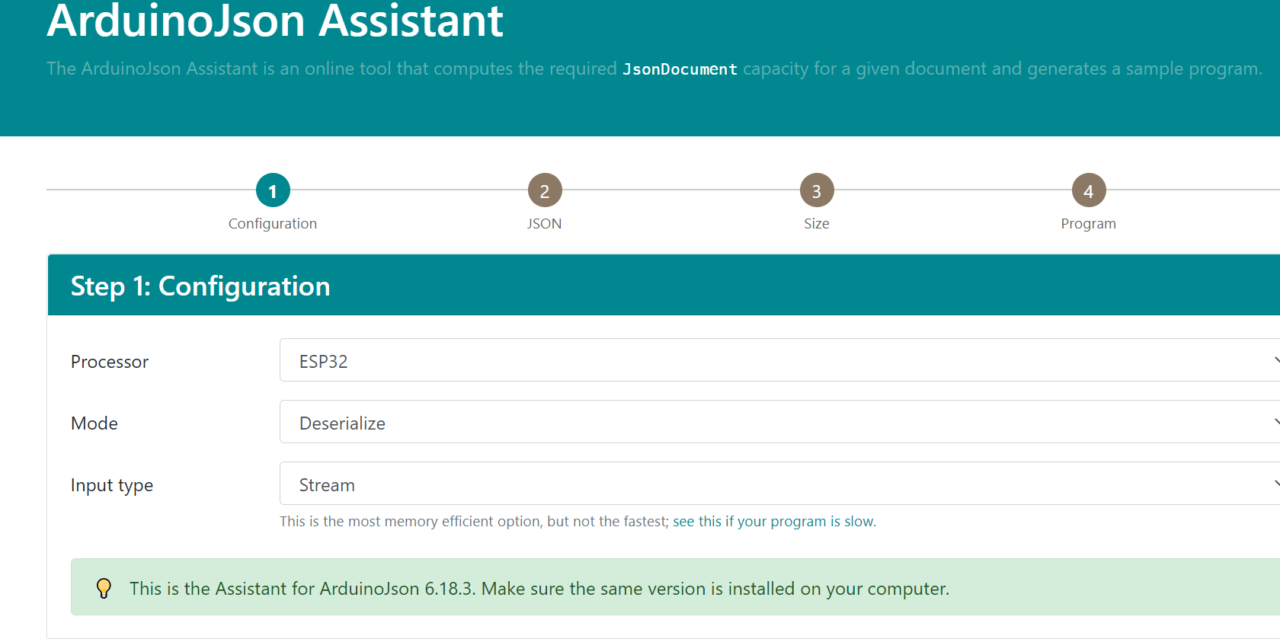The height and width of the screenshot is (639, 1280).
Task: Click the JsonDocument code text in header
Action: [680, 69]
